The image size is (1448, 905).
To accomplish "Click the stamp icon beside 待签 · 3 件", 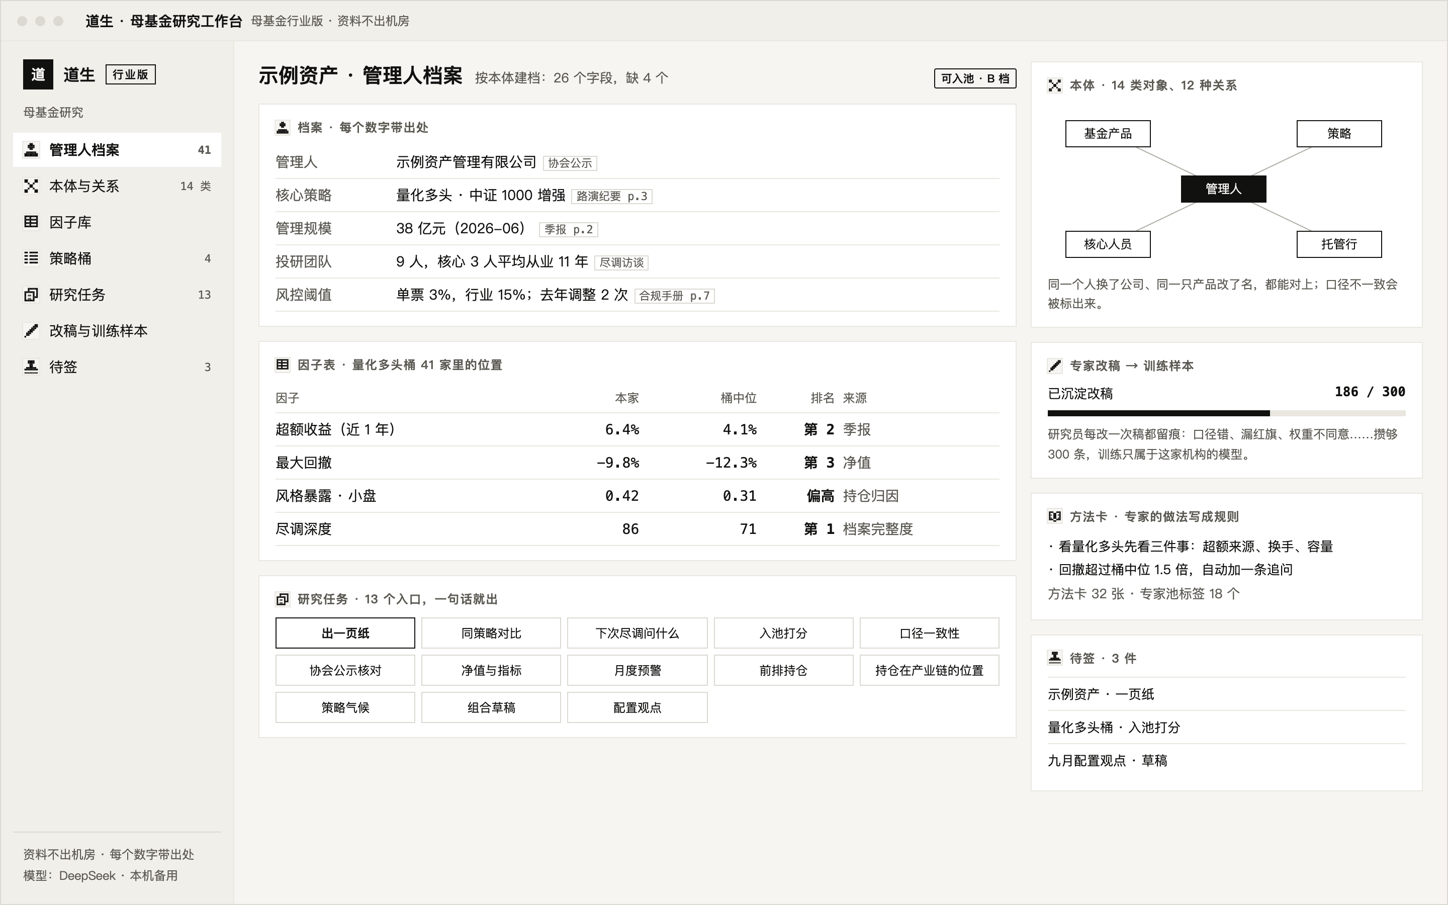I will click(x=1055, y=659).
